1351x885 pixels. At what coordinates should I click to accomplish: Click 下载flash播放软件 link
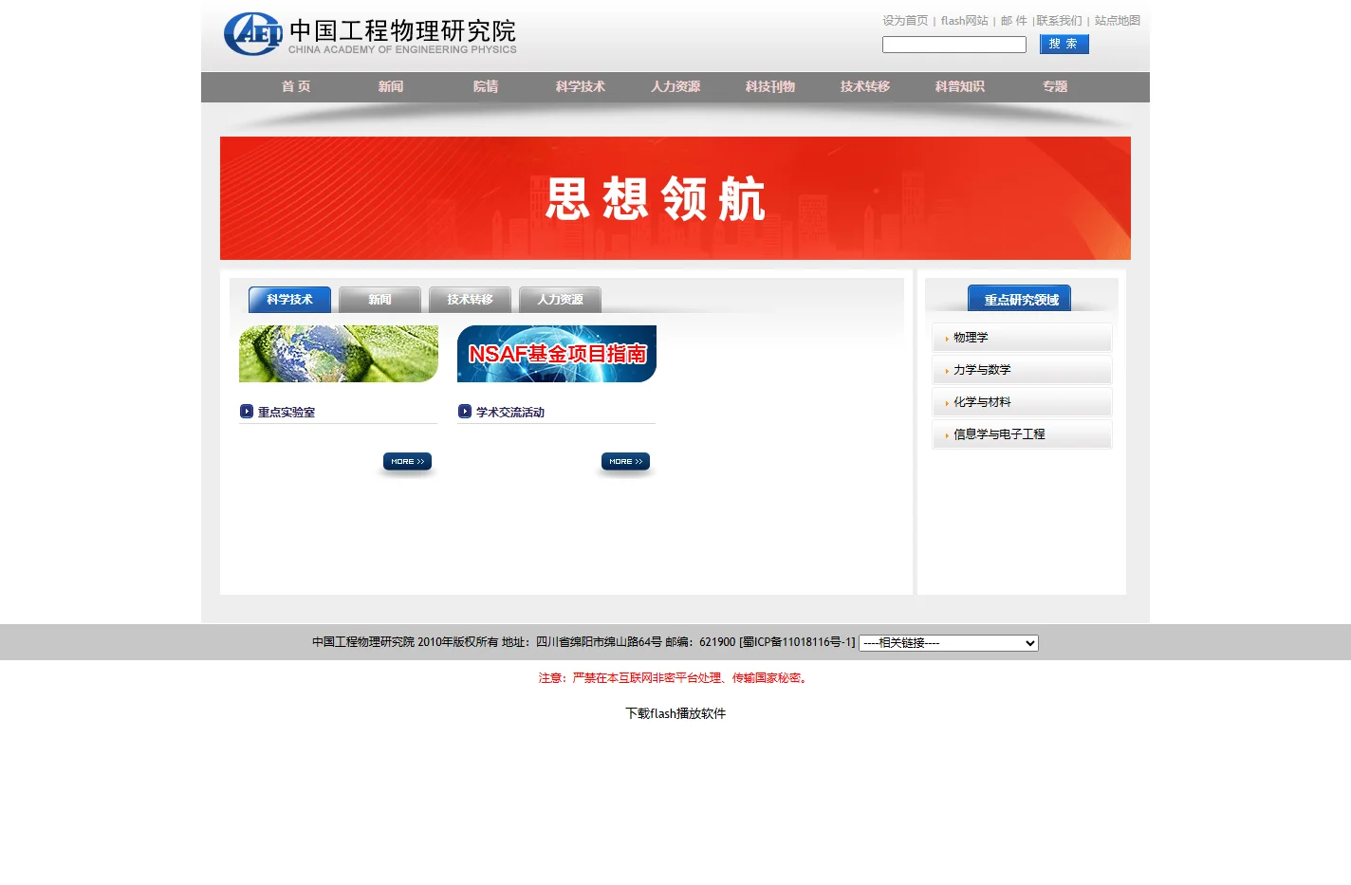[675, 713]
